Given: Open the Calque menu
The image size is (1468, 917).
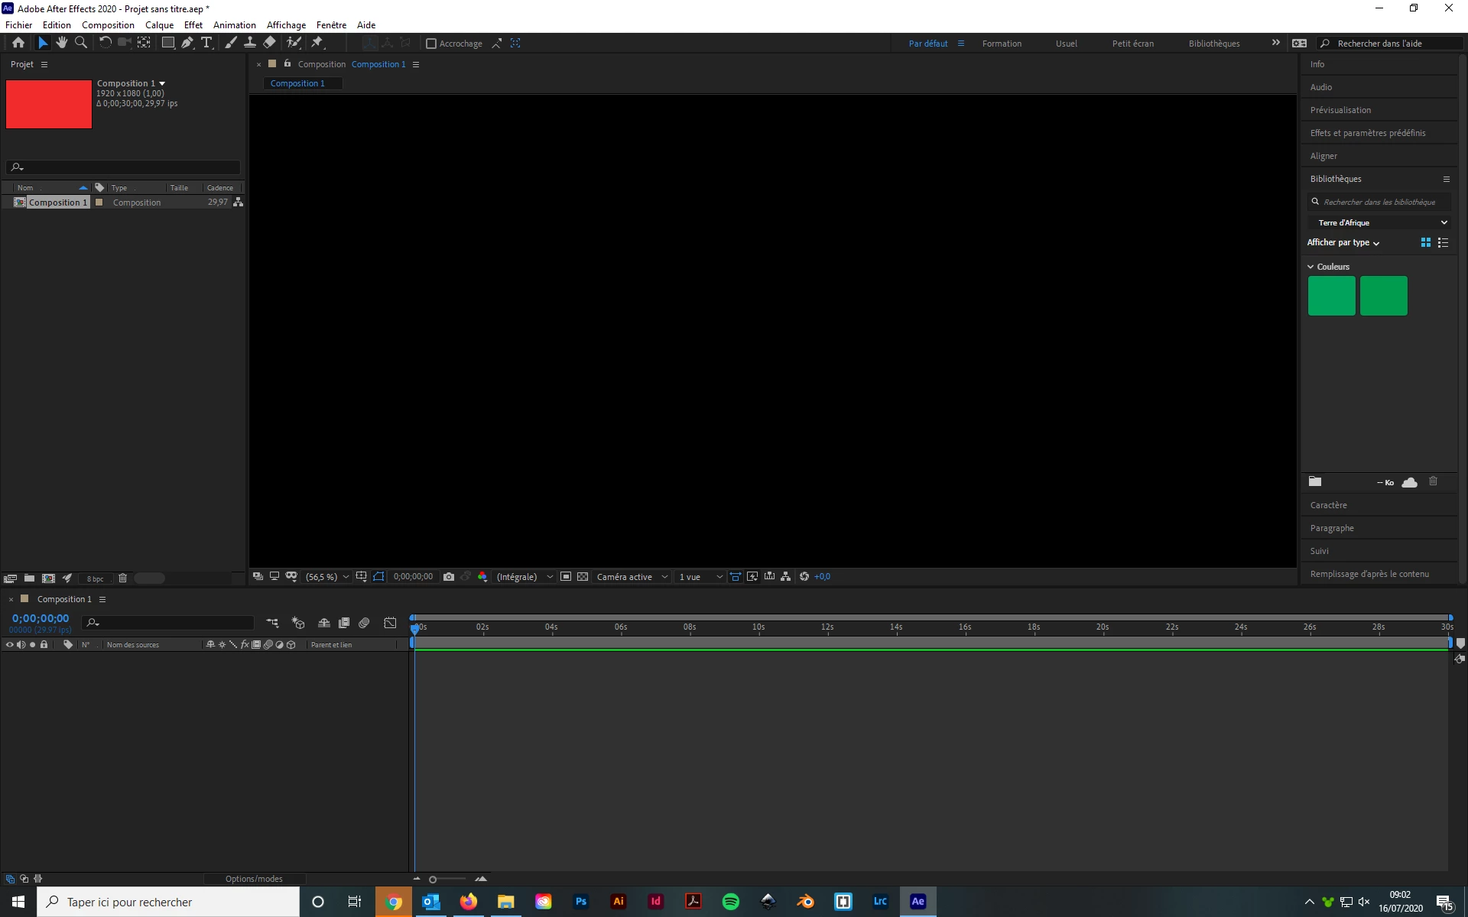Looking at the screenshot, I should tap(159, 25).
